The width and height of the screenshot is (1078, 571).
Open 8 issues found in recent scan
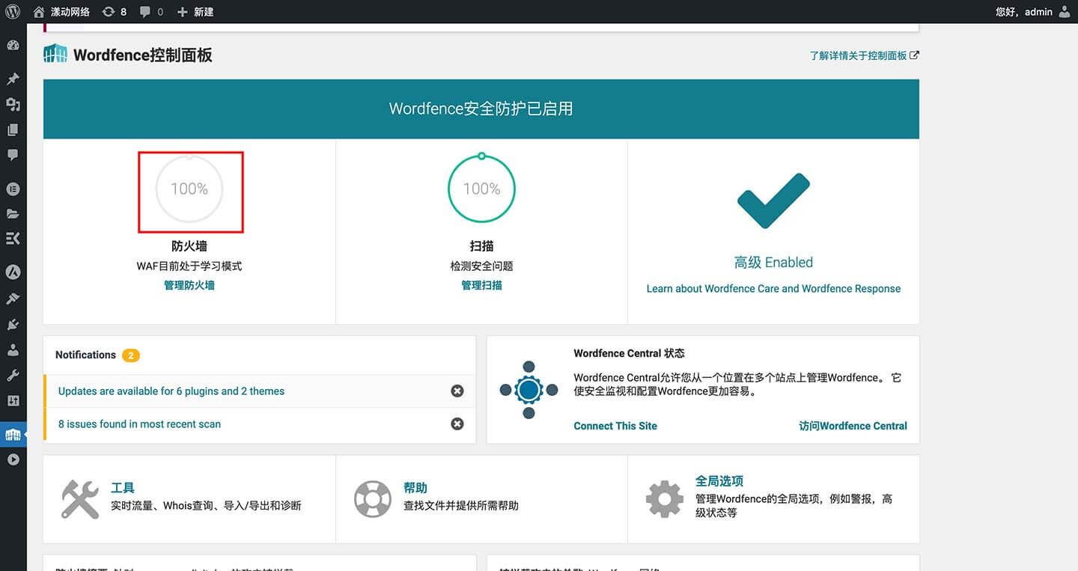click(139, 424)
